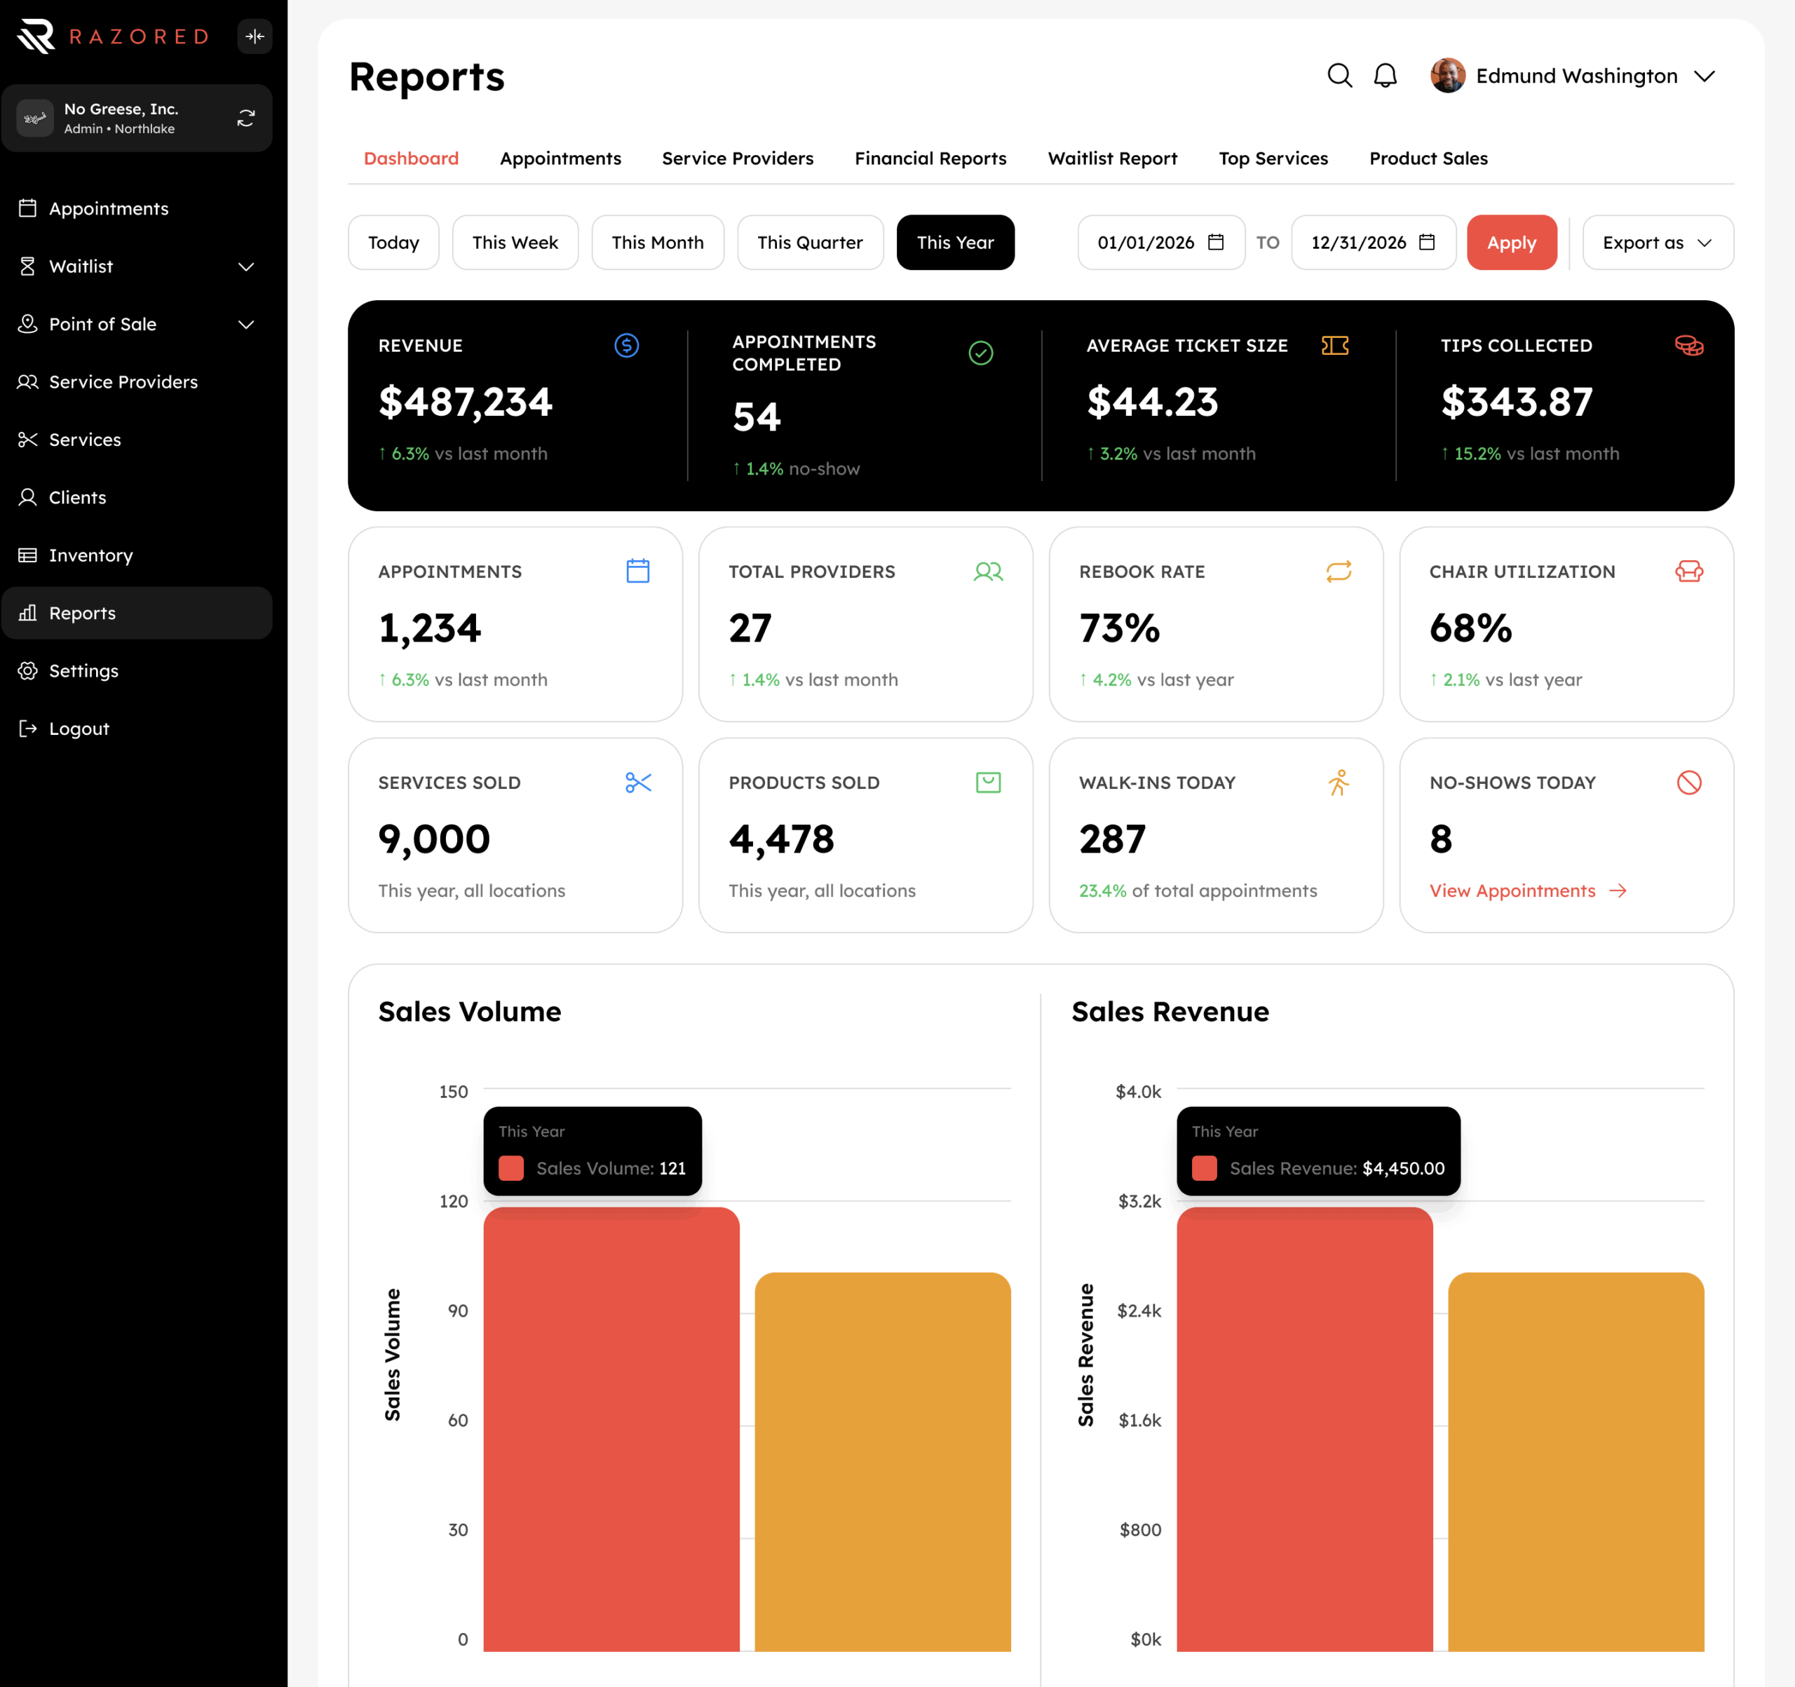Switch to the Product Sales tab
The image size is (1795, 1687).
1428,158
